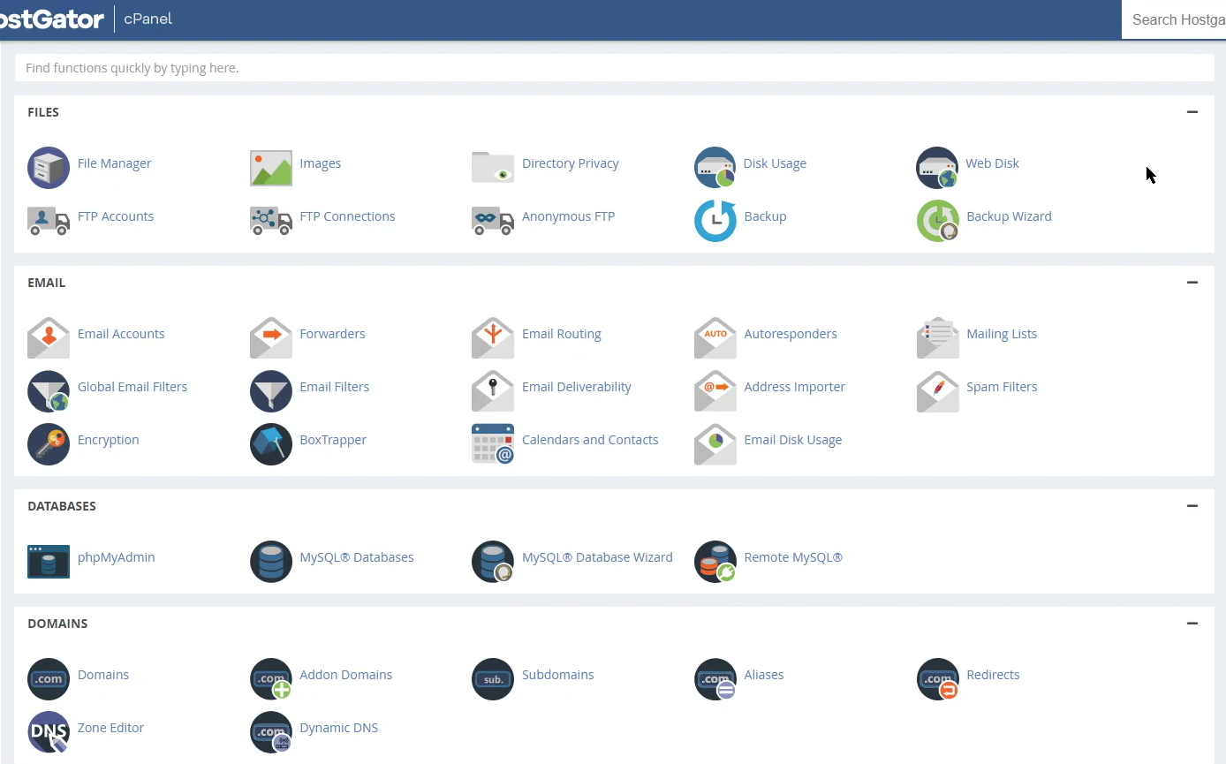Open the Dynamic DNS icon
The image size is (1226, 764).
pyautogui.click(x=271, y=732)
